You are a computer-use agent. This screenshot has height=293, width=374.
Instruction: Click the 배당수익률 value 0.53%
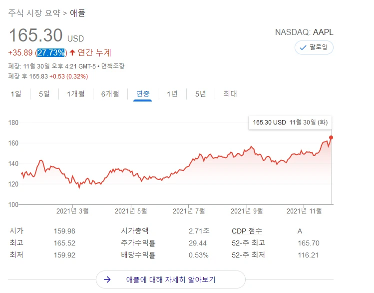[x=198, y=255]
